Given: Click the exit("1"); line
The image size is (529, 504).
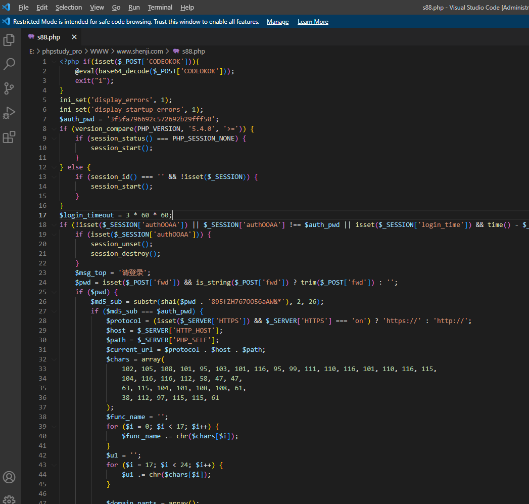Looking at the screenshot, I should point(94,81).
